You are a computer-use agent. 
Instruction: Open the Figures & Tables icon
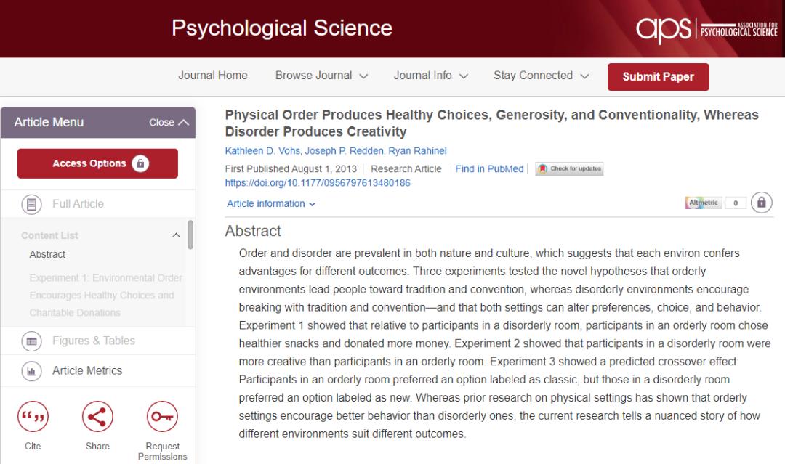click(x=31, y=341)
